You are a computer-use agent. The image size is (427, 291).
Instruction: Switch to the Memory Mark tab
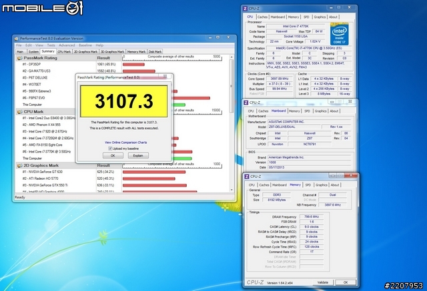pos(136,52)
